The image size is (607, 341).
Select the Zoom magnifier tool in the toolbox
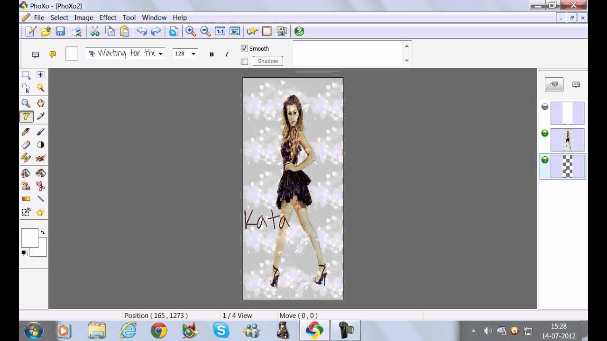26,103
